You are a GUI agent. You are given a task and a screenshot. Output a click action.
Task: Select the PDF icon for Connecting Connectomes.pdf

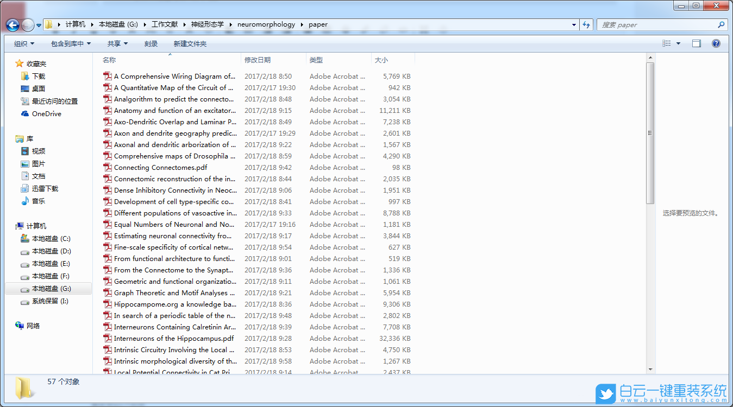coord(108,168)
